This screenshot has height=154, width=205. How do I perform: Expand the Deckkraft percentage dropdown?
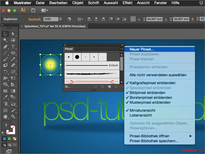(x=60, y=19)
